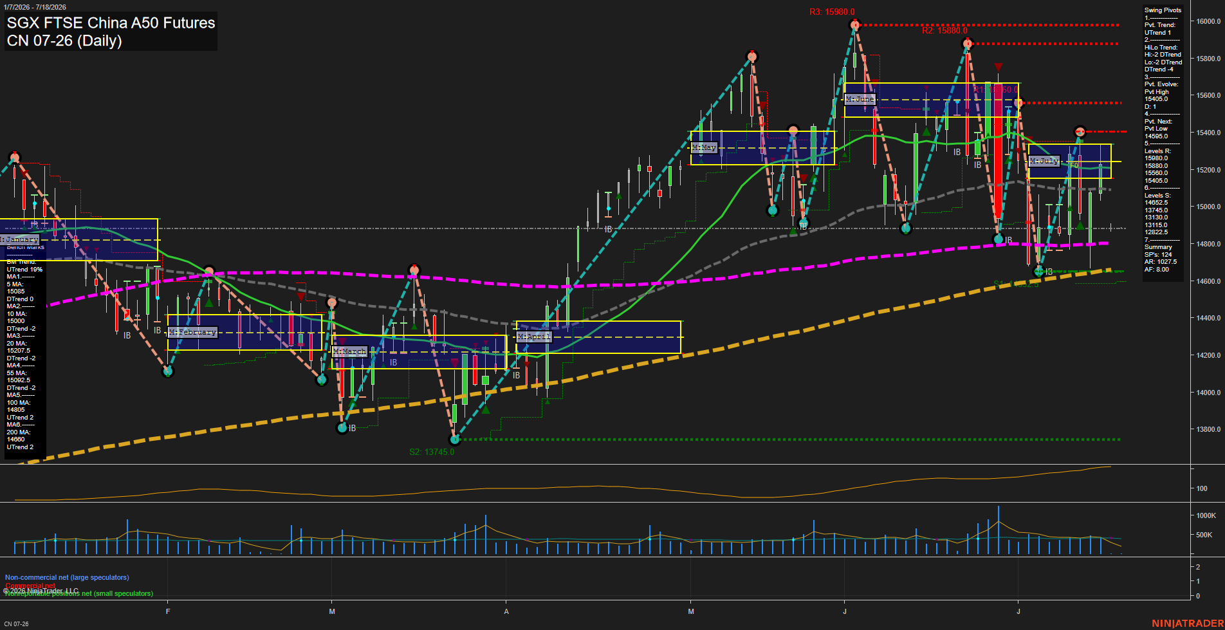Click the Levels S: heading

coord(1157,196)
